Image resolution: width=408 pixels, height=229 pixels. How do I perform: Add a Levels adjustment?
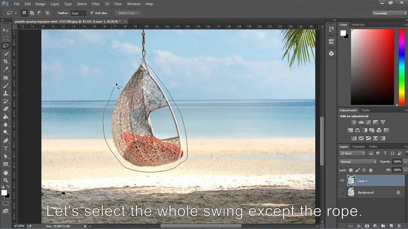click(361, 122)
